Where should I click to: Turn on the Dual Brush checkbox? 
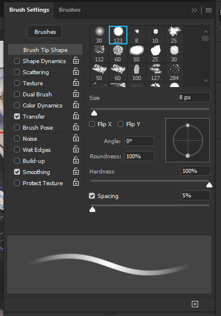[x=17, y=94]
